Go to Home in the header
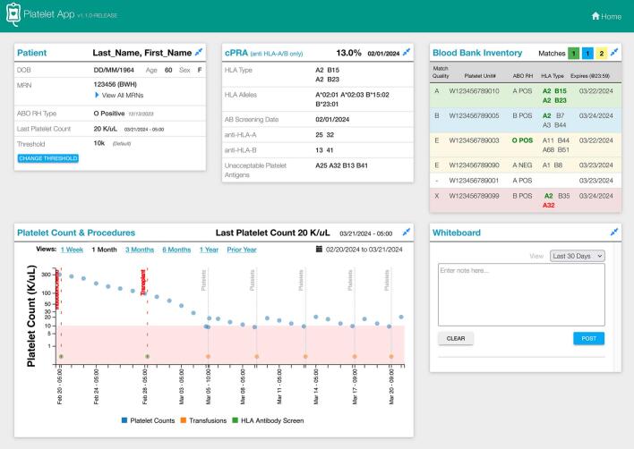The width and height of the screenshot is (634, 449). (x=605, y=16)
